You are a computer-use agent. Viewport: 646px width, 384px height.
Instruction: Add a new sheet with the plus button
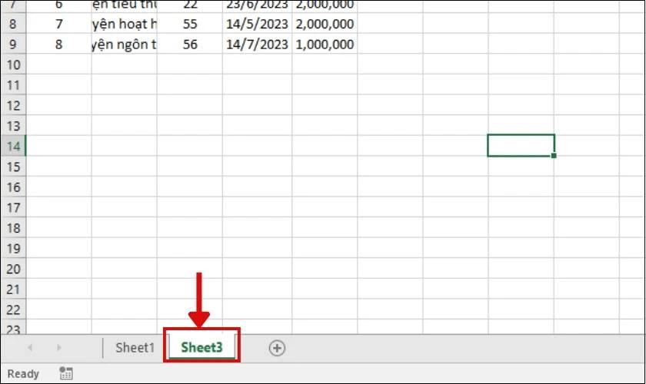[x=277, y=348]
